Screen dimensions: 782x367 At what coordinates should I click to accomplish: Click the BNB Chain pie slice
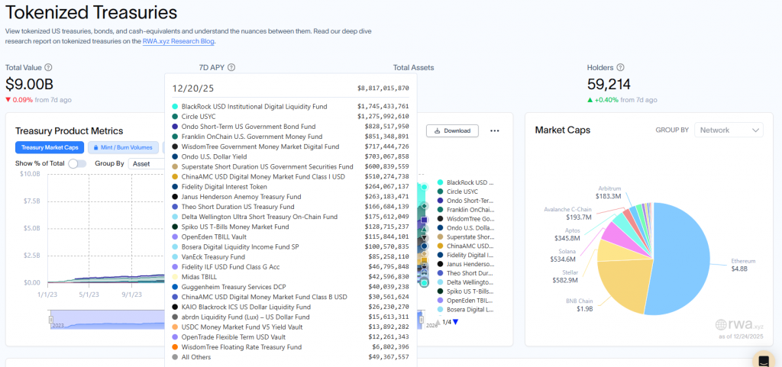[x=626, y=284]
